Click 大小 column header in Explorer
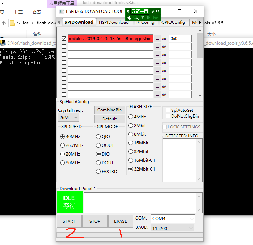Image resolution: width=253 pixels, height=245 pixels. (211, 34)
